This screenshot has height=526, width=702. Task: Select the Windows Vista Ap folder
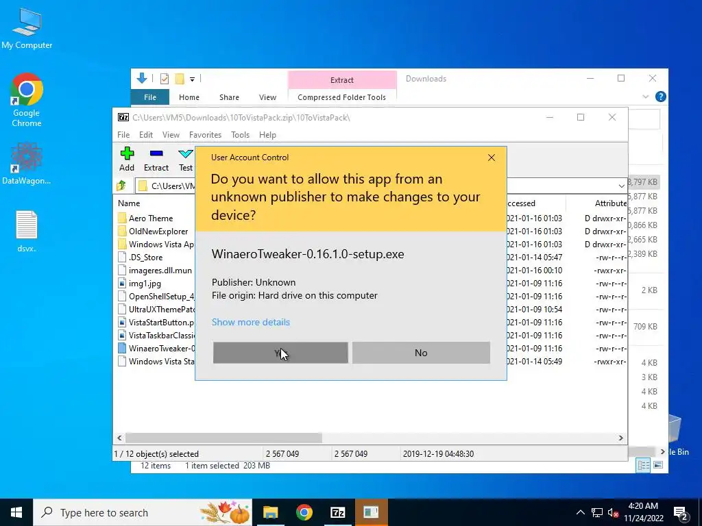click(x=160, y=245)
